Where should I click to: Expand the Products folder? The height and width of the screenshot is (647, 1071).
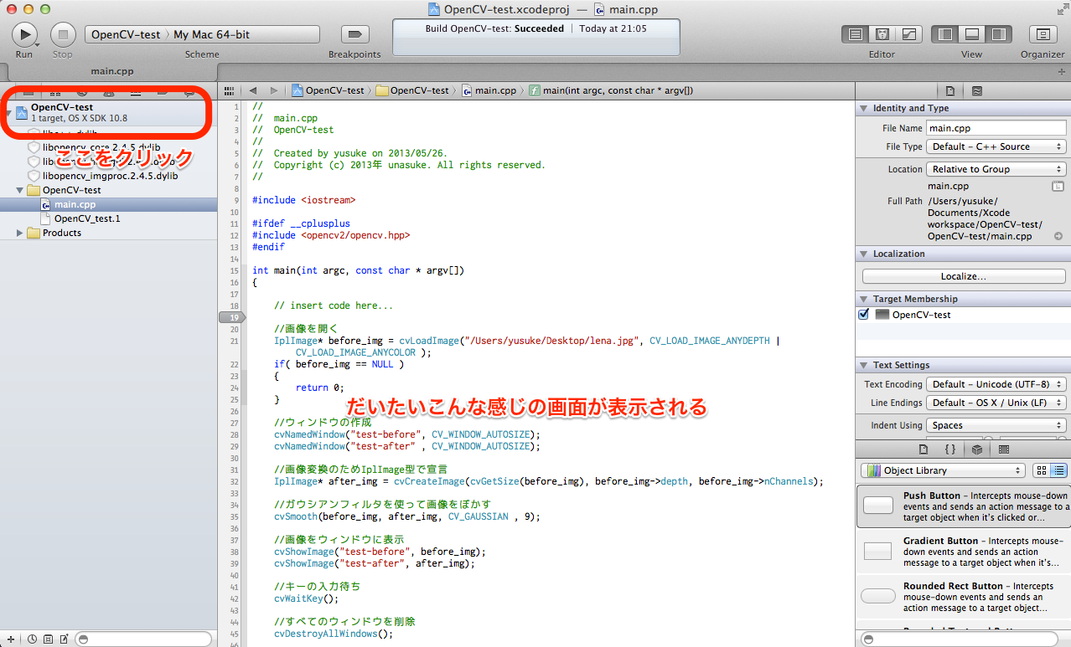[20, 233]
